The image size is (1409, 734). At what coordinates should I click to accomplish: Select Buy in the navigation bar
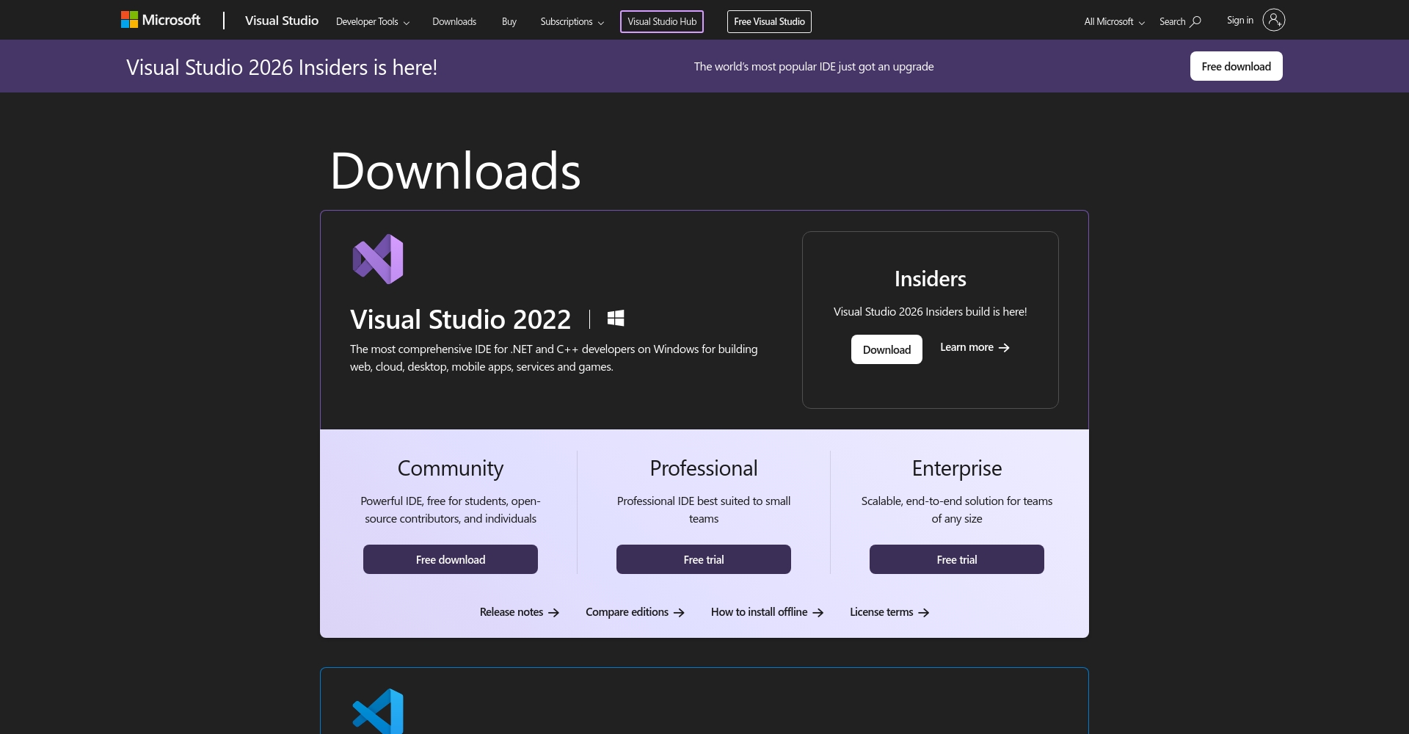coord(509,21)
